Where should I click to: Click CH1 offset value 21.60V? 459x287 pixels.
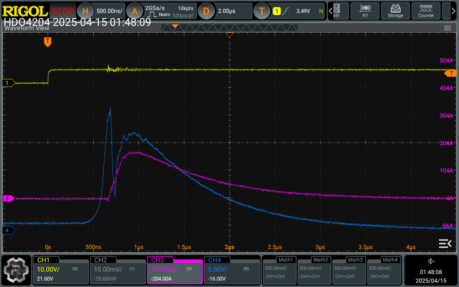[x=45, y=279]
